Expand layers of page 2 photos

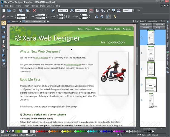tap(142, 53)
